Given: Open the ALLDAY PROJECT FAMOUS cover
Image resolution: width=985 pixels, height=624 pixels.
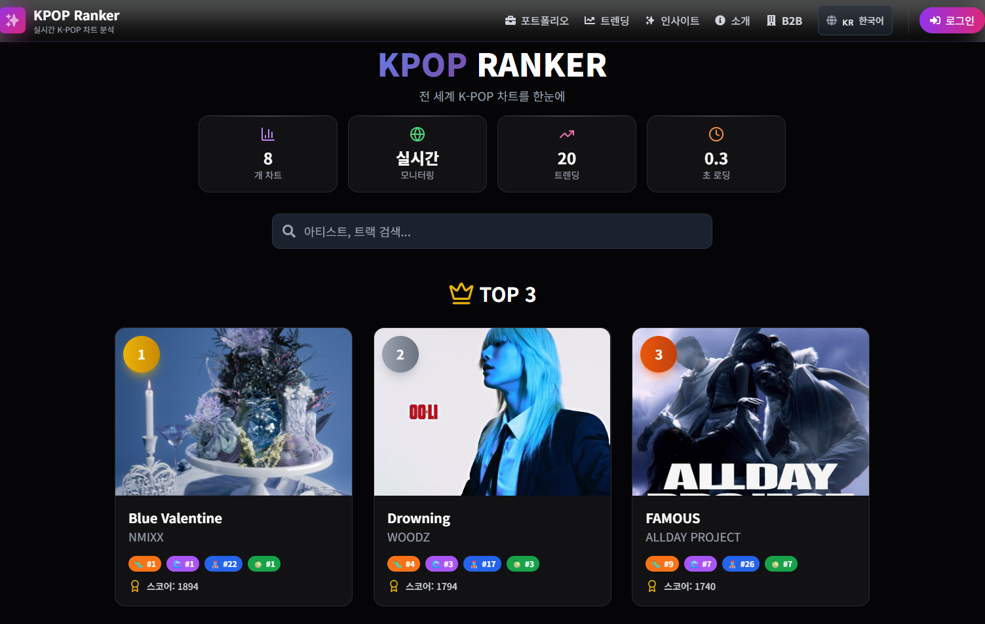Looking at the screenshot, I should [x=751, y=412].
